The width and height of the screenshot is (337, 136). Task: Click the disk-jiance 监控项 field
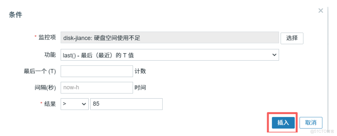coord(169,38)
